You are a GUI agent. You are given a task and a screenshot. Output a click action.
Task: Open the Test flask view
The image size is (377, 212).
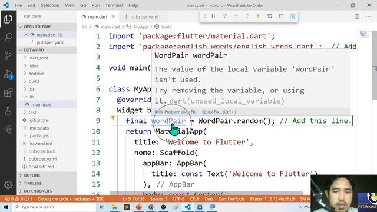[8, 111]
